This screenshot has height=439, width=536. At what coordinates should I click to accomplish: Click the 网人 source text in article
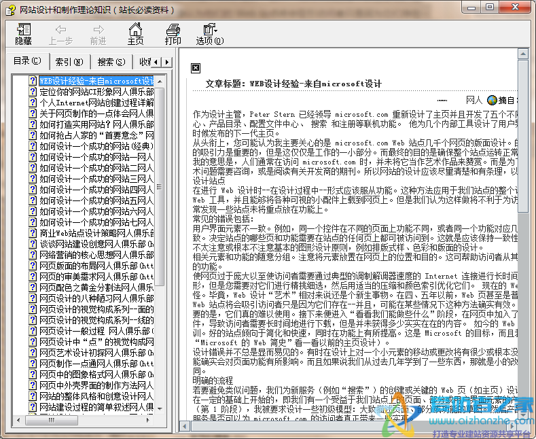point(474,100)
